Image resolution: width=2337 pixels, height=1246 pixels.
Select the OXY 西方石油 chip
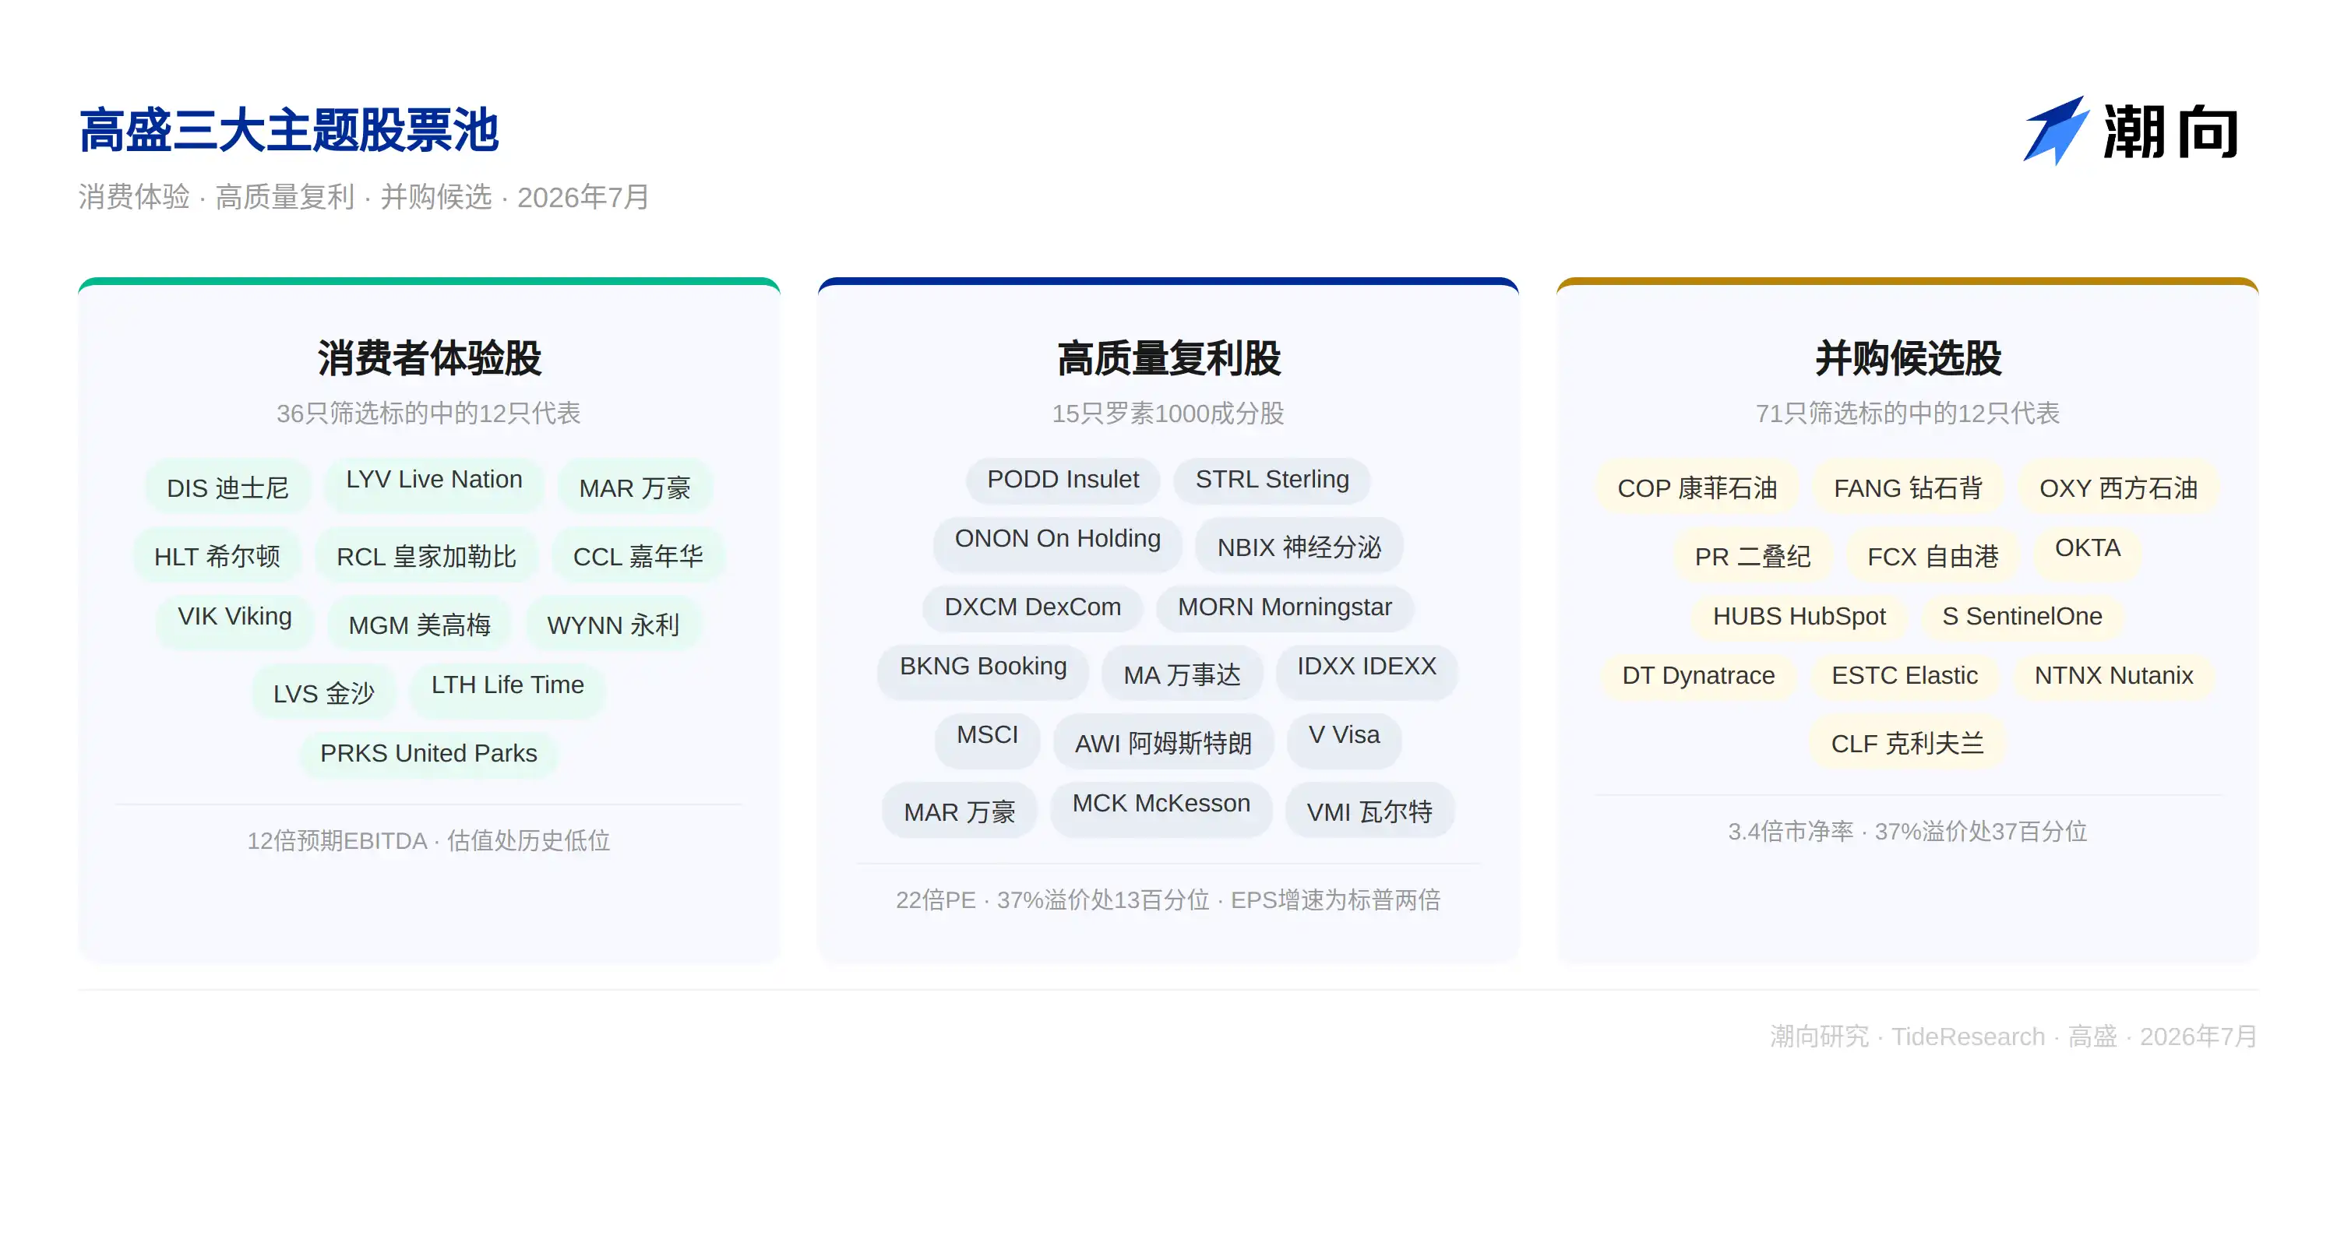(2118, 487)
